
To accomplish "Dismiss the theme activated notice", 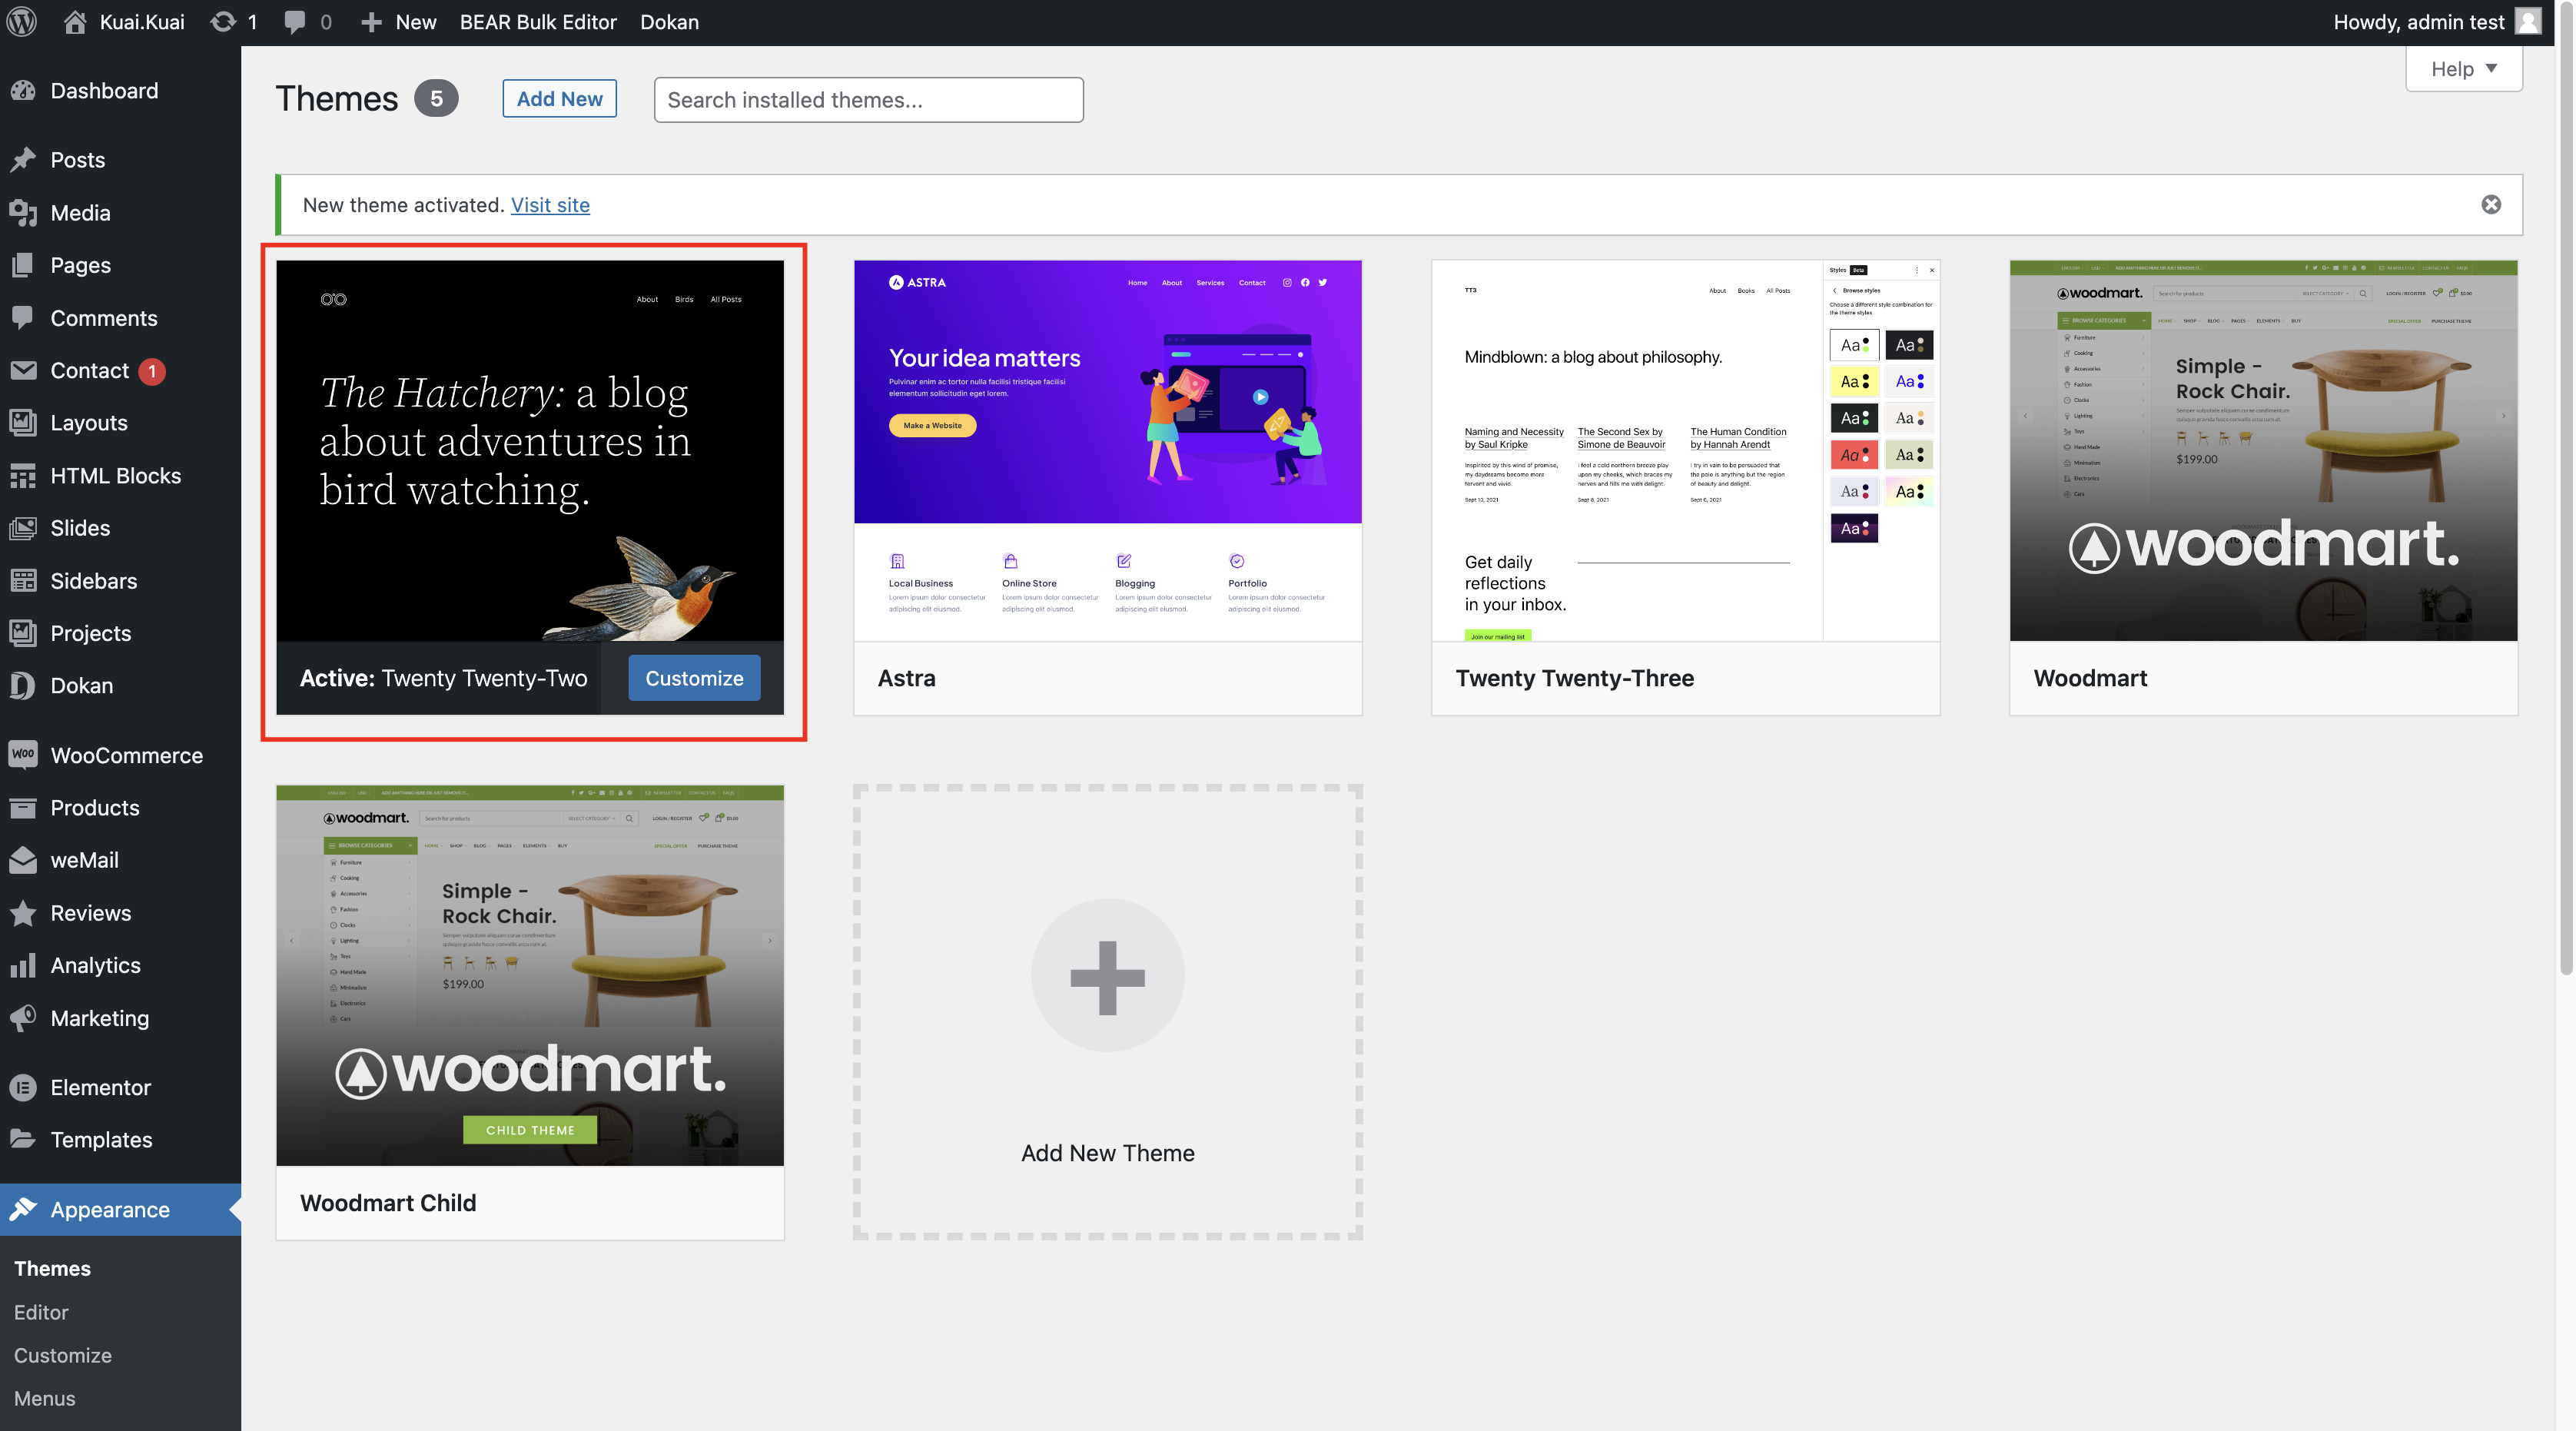I will coord(2491,204).
